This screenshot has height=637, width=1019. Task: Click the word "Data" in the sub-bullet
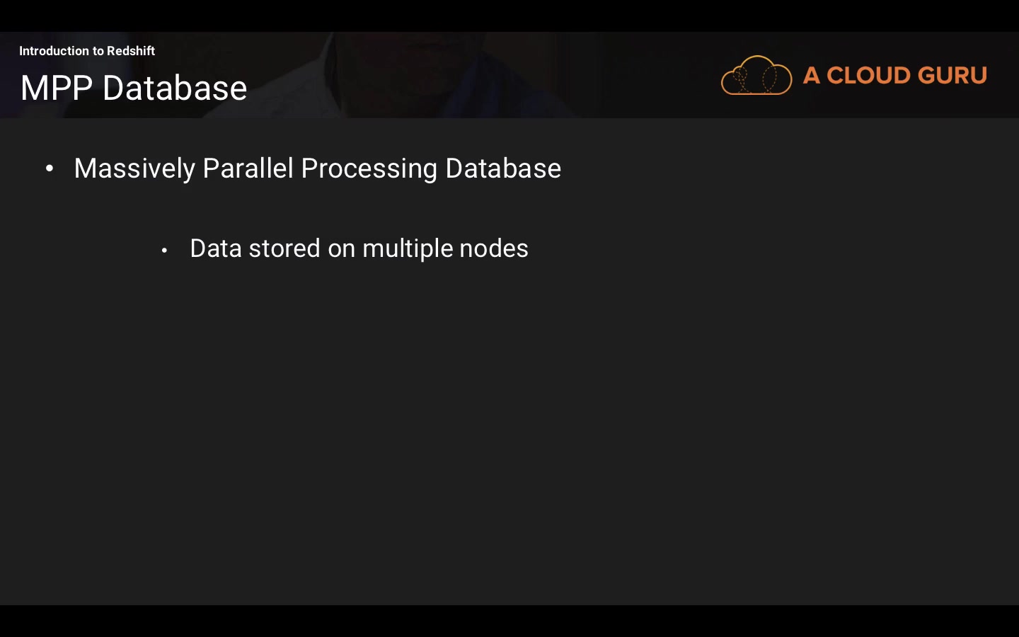tap(216, 248)
